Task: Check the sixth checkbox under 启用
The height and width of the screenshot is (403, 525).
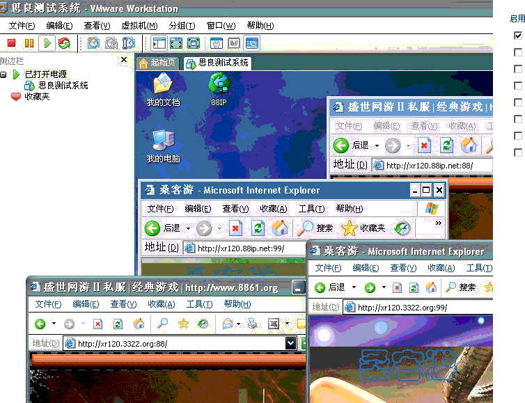Action: (518, 119)
